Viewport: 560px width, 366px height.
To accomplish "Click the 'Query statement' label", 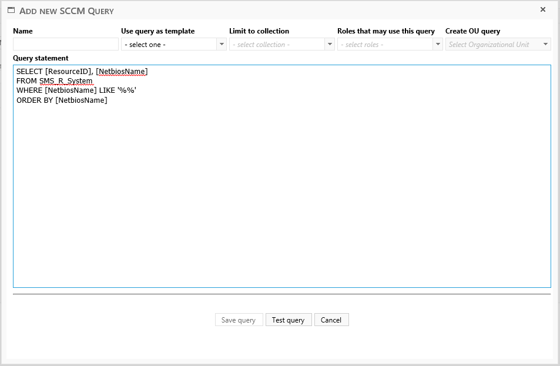I will tap(41, 58).
